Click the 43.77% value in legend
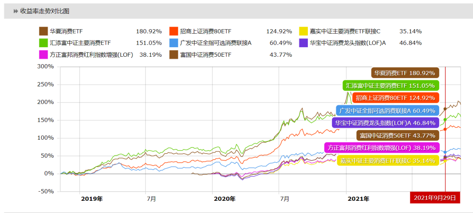 tap(281, 55)
